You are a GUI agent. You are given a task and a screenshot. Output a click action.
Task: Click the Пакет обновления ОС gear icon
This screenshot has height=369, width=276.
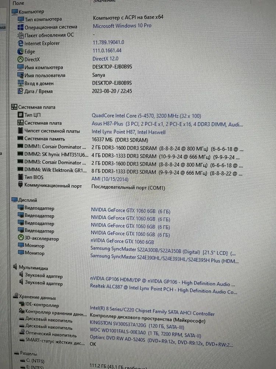click(x=21, y=35)
